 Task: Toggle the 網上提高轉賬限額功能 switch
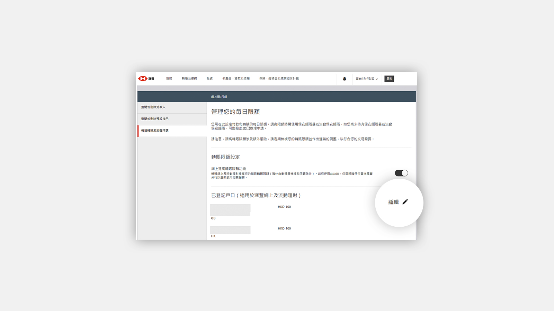coord(401,173)
